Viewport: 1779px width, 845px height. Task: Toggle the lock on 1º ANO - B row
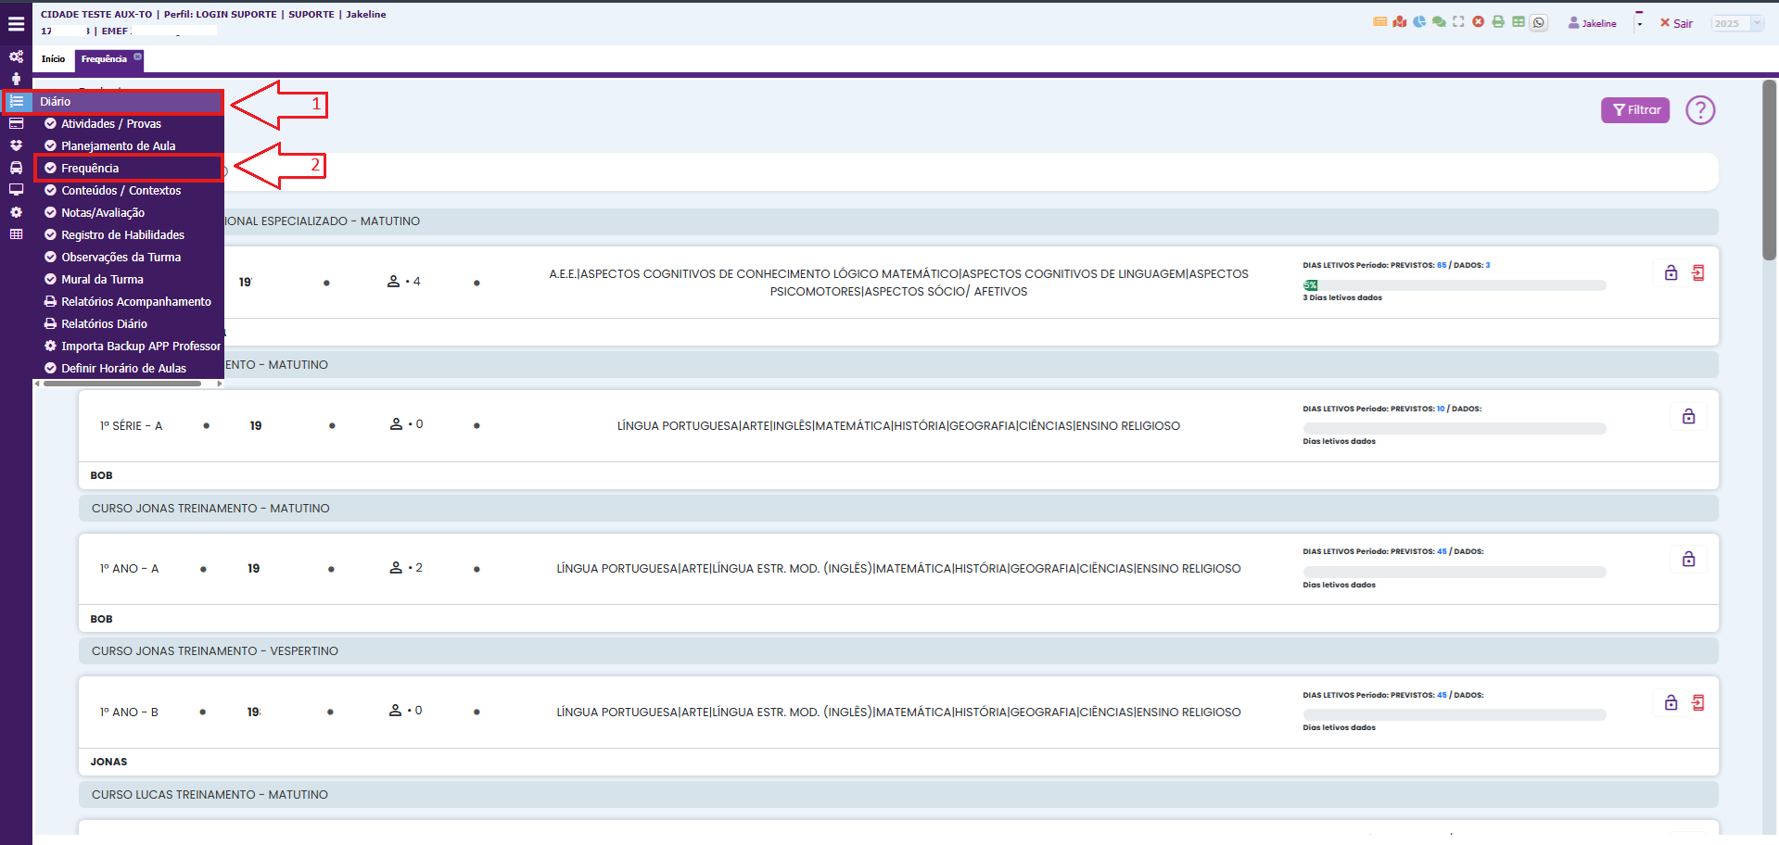[x=1671, y=703]
